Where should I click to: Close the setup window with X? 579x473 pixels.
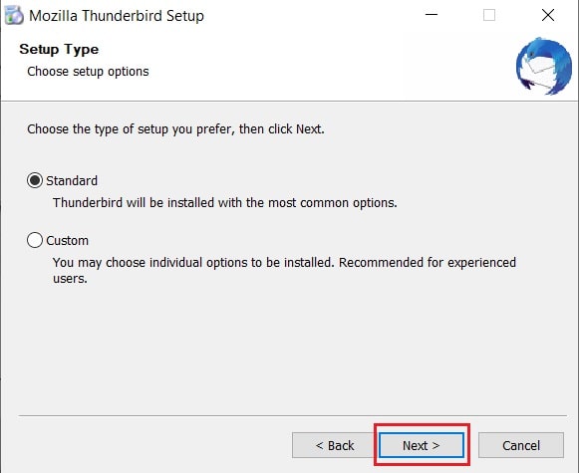tap(548, 15)
